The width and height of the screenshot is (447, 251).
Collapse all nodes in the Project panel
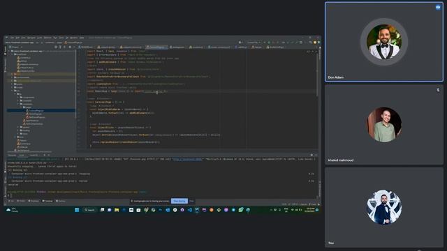click(x=65, y=47)
